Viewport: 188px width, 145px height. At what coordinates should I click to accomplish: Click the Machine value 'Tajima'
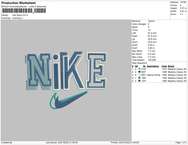point(151,21)
